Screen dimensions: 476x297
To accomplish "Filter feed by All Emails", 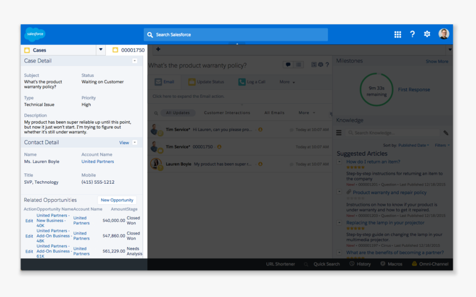I will pos(275,113).
